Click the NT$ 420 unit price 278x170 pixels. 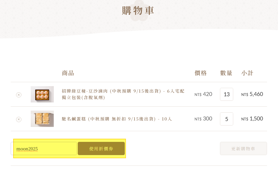[x=203, y=94]
